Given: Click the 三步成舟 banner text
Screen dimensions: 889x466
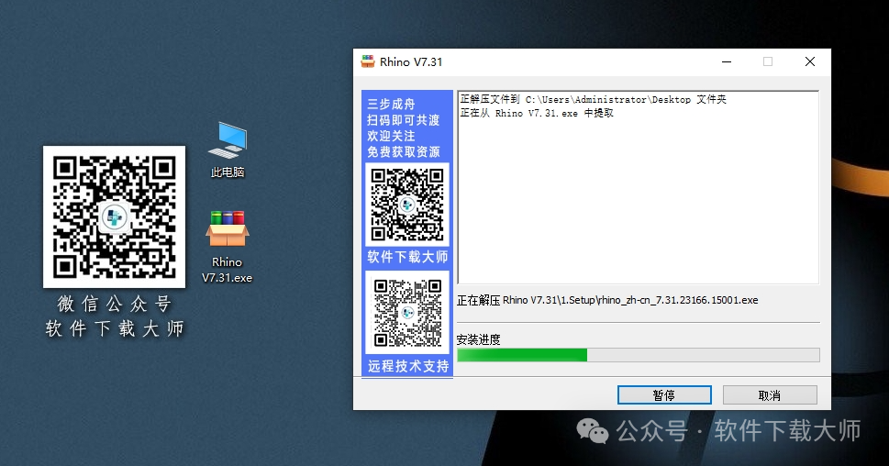Looking at the screenshot, I should [391, 105].
